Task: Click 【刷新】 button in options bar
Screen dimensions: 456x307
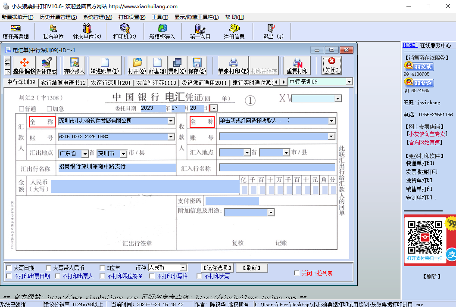Action: [x=252, y=268]
